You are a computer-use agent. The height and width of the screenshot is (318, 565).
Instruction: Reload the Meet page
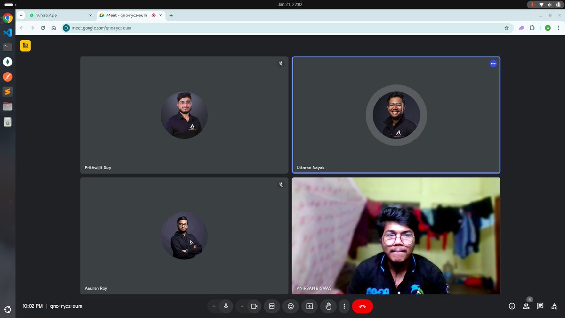coord(43,28)
